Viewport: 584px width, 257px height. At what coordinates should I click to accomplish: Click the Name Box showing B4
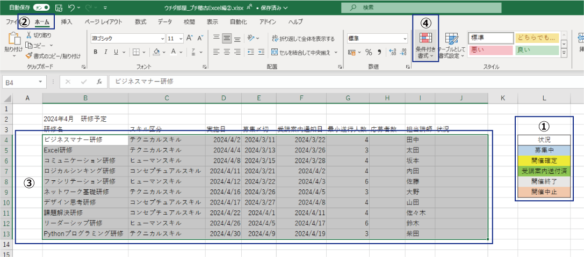click(x=20, y=82)
